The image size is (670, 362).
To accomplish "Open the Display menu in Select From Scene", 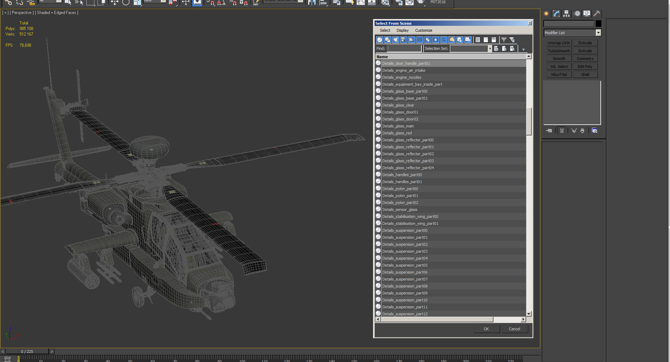I will [402, 30].
